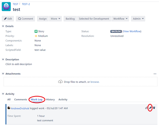Screen dimensions: 159x125
Task: Open the TEST-2 issue key link
Action: 26,4
